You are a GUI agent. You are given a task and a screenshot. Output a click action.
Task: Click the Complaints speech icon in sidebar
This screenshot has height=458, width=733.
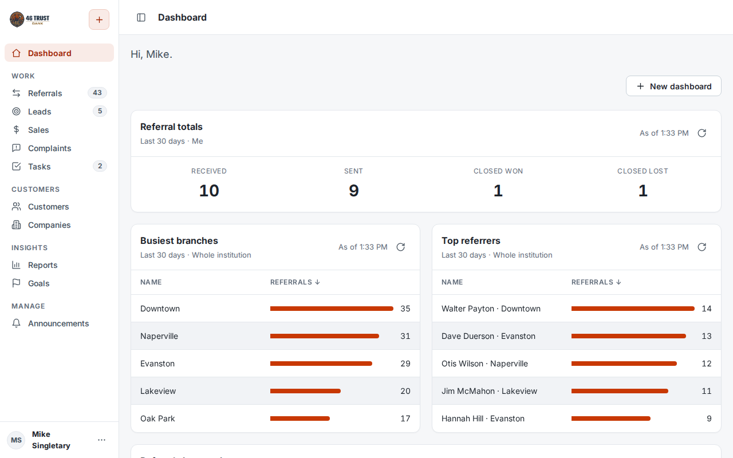[x=16, y=148]
